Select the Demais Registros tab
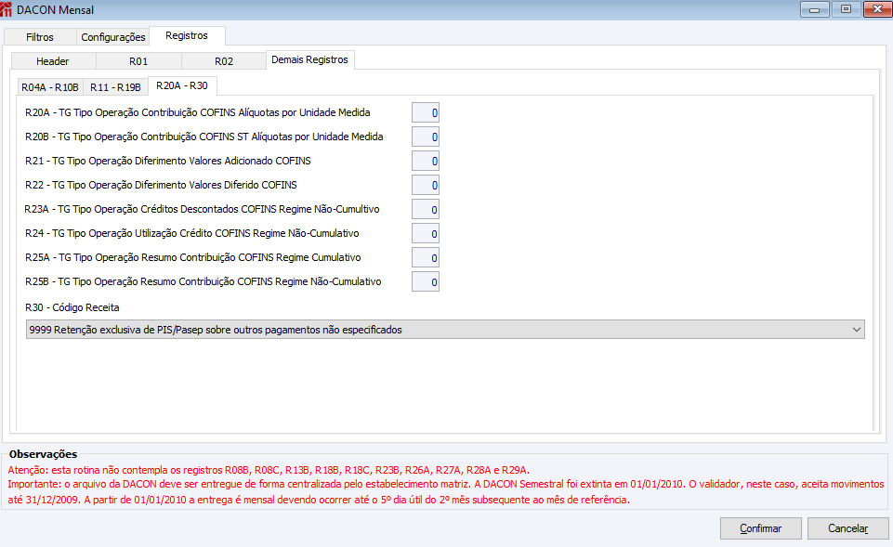The image size is (893, 547). pyautogui.click(x=309, y=59)
